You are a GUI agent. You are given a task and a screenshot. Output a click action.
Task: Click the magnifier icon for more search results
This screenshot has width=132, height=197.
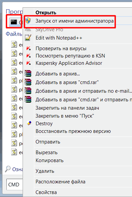(x=8, y=169)
